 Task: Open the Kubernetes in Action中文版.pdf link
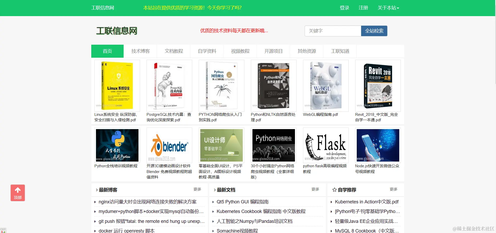[x=367, y=202]
